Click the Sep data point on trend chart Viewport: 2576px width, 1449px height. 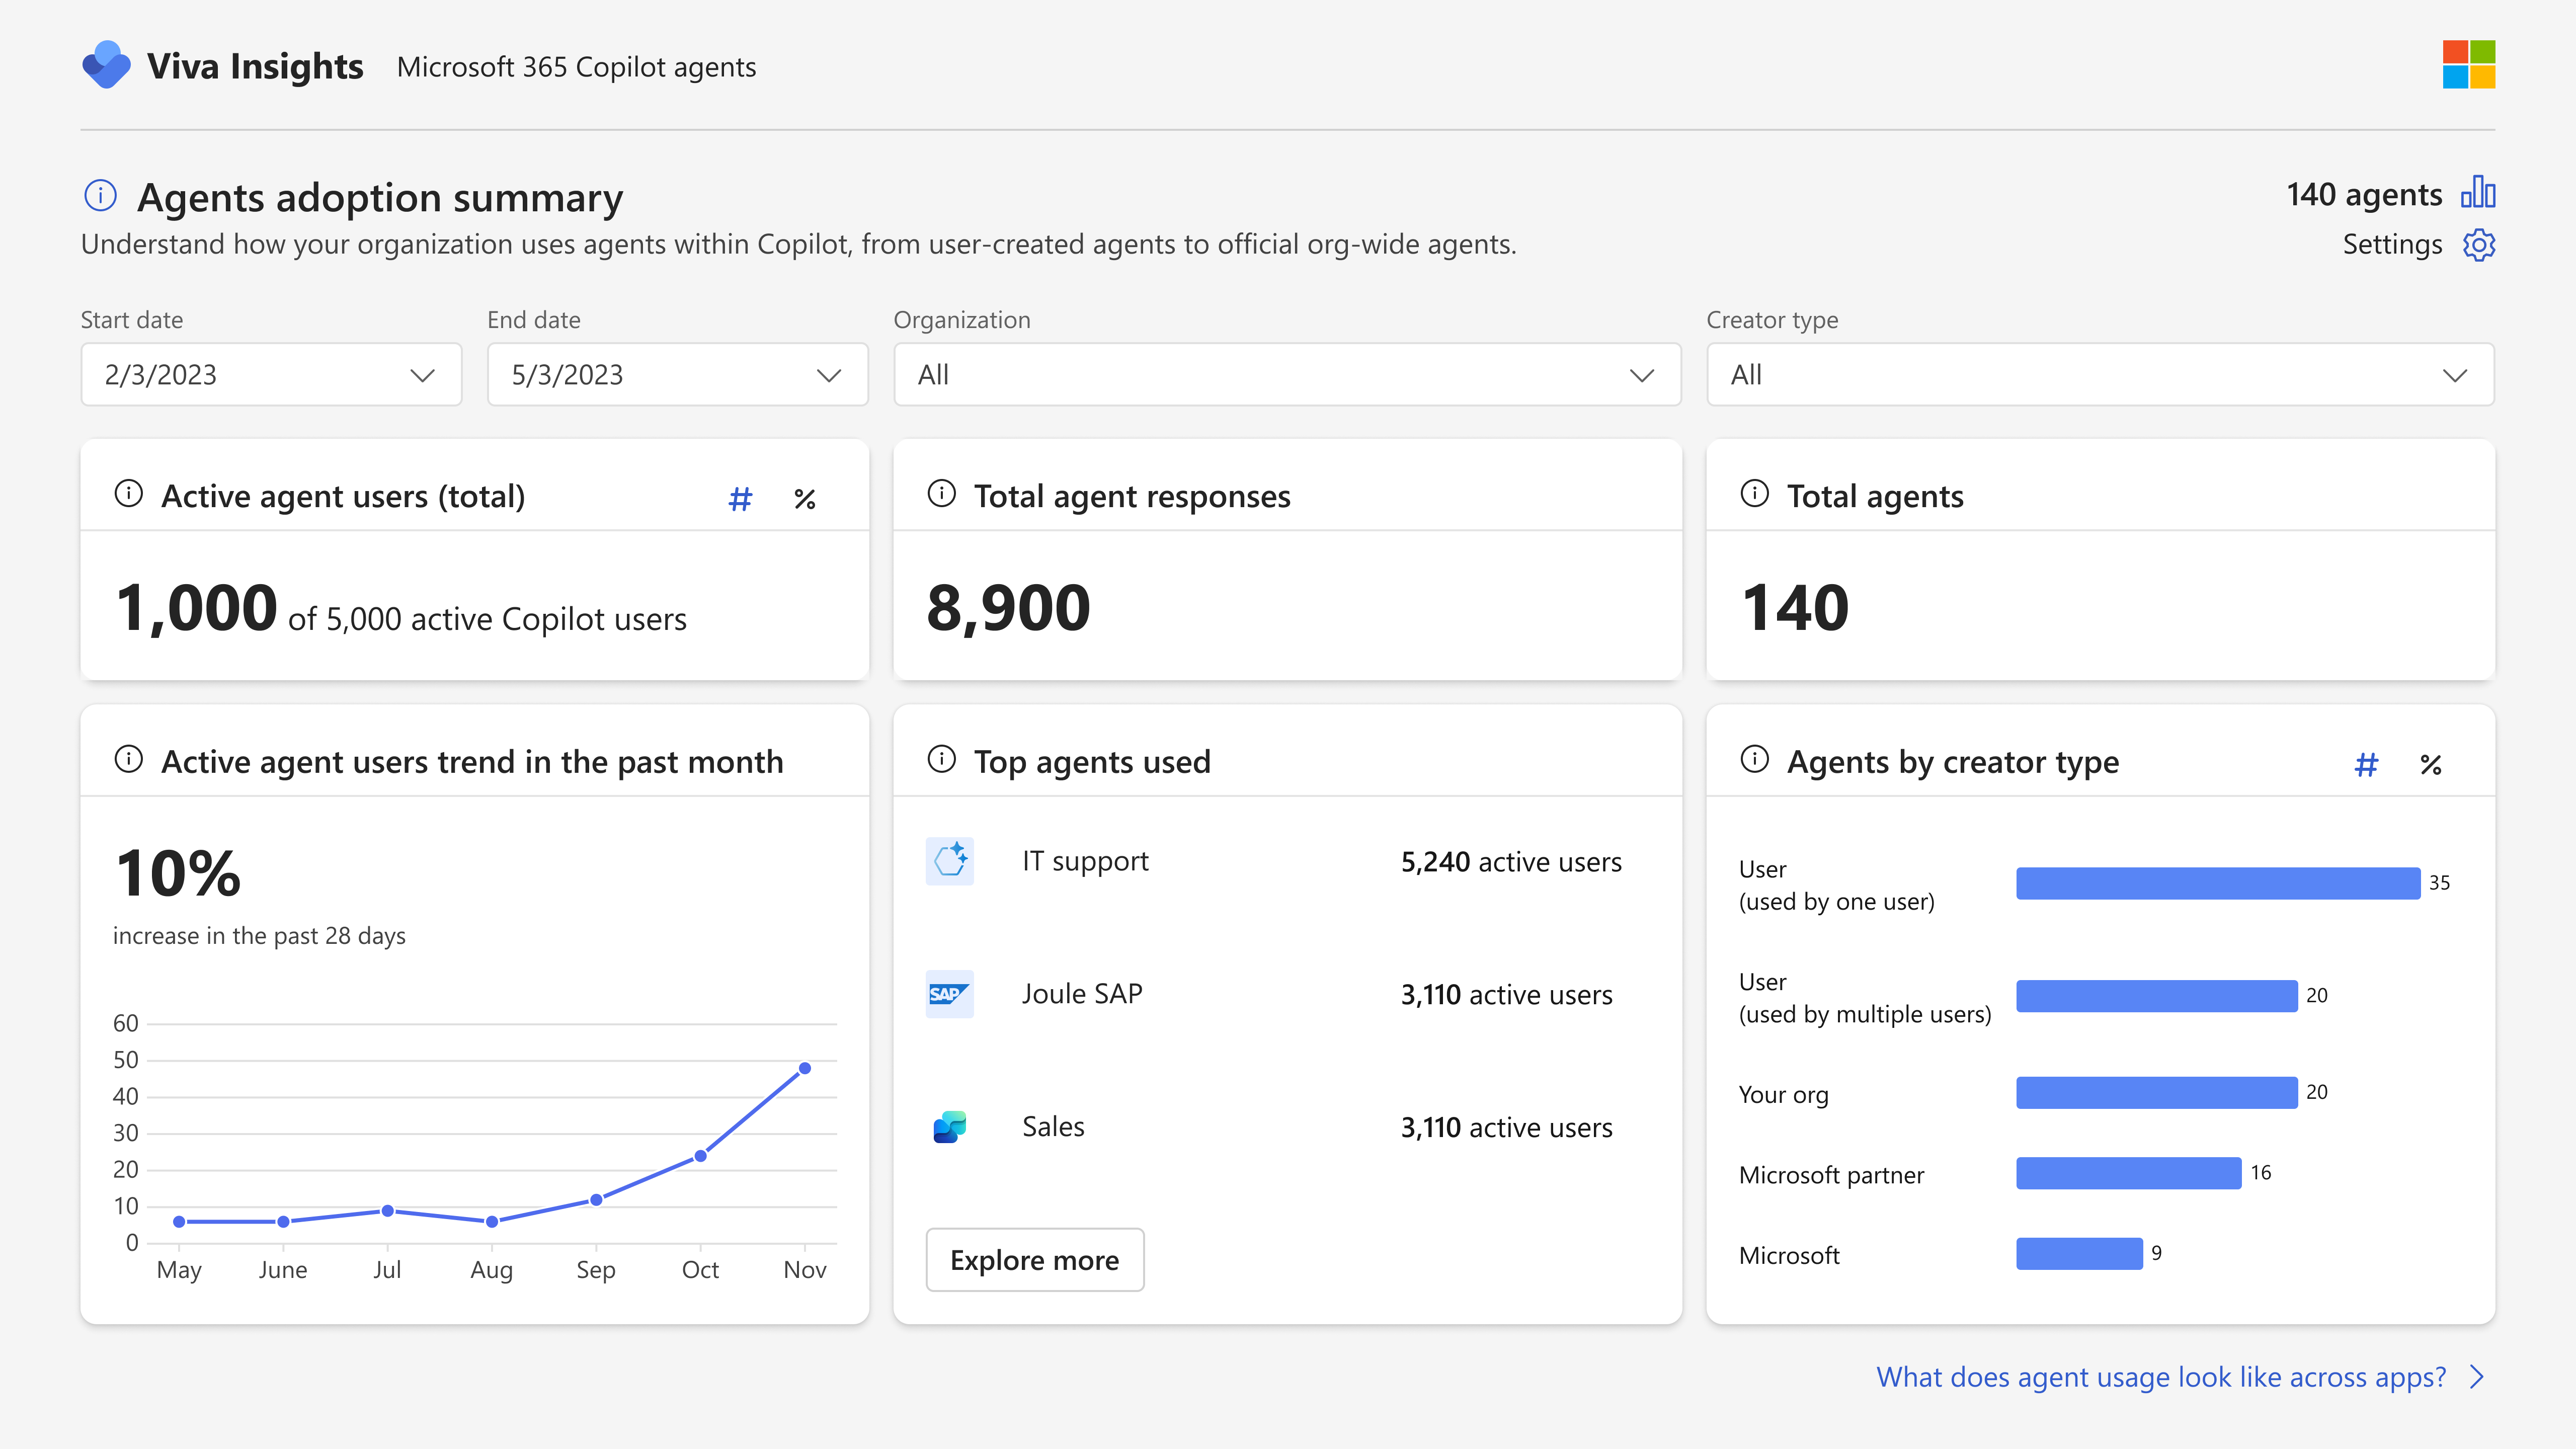596,1200
